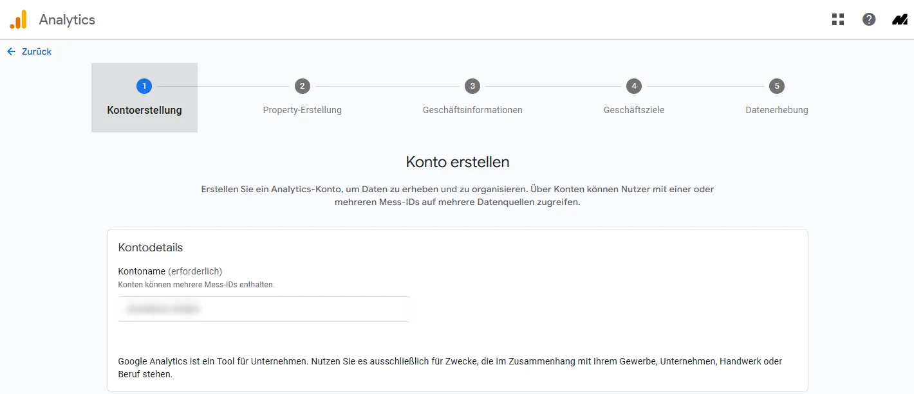This screenshot has width=914, height=394.
Task: Open the help question mark icon
Action: click(869, 19)
